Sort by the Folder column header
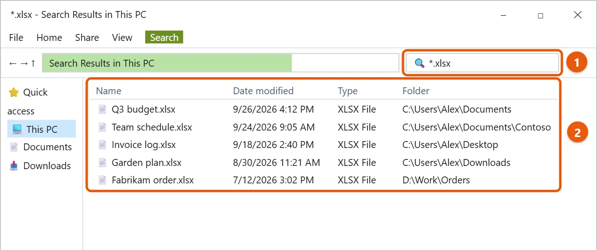This screenshot has height=250, width=597. tap(416, 91)
